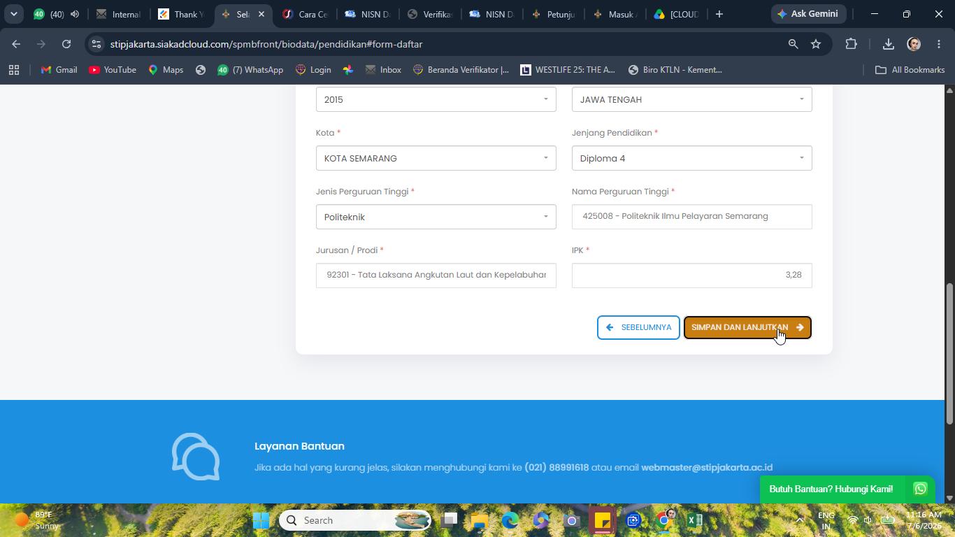The height and width of the screenshot is (537, 955).
Task: Open the Chrome extensions puzzle icon
Action: pos(851,44)
